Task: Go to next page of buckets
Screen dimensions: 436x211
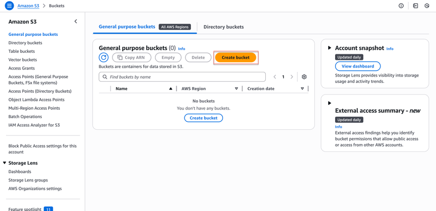Action: coord(292,77)
